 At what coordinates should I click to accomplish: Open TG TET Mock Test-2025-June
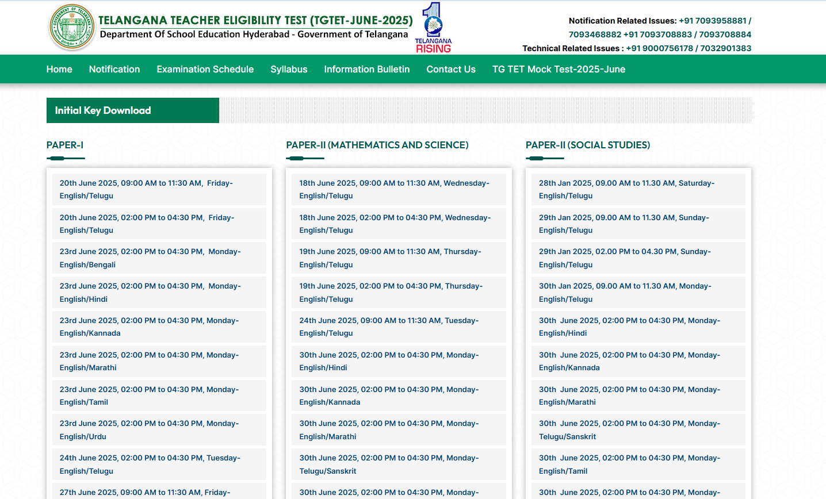pos(559,69)
